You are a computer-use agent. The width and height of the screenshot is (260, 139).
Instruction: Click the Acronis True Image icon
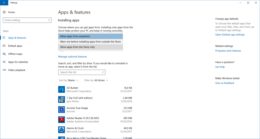(61, 110)
